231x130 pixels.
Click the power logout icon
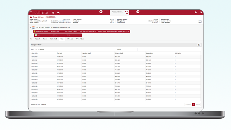201,12
